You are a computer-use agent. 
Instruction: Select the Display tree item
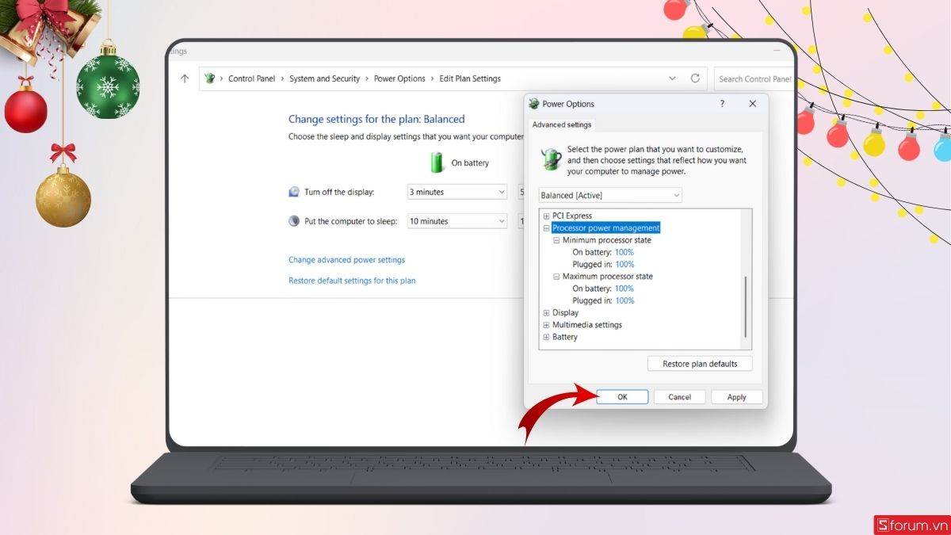tap(565, 313)
